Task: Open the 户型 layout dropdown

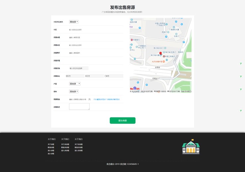Action: coord(75,84)
